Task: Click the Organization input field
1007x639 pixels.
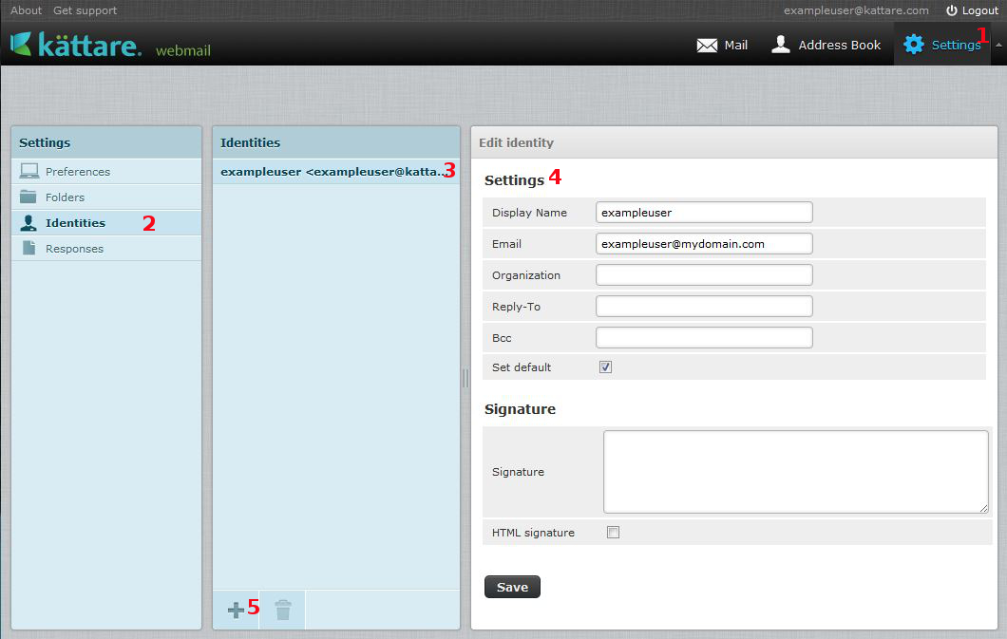Action: click(x=704, y=275)
